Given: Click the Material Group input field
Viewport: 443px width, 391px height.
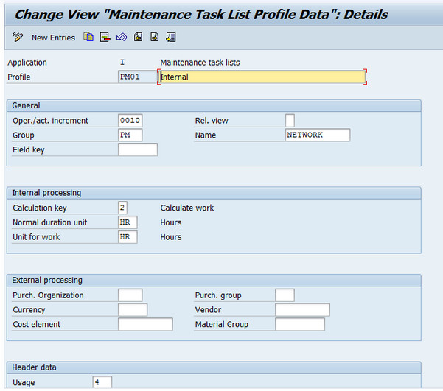Looking at the screenshot, I should pyautogui.click(x=300, y=324).
